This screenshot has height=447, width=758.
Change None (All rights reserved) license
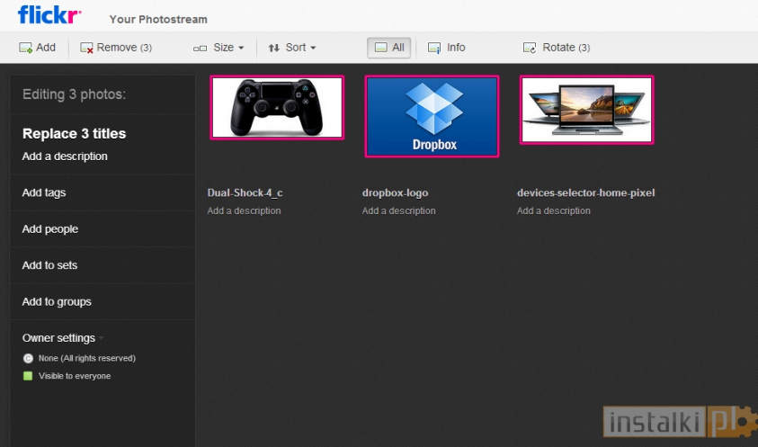click(87, 359)
